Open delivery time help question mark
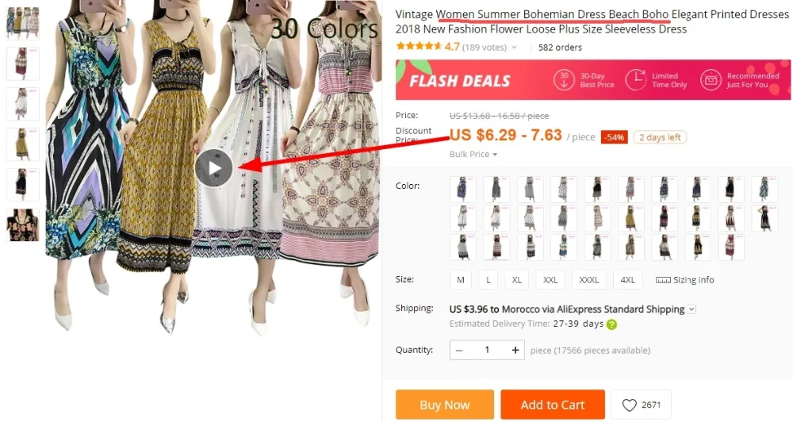The image size is (793, 422). point(611,324)
